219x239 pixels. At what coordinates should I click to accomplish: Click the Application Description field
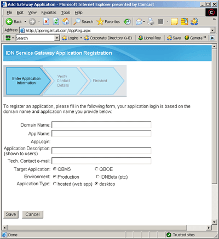point(101,151)
